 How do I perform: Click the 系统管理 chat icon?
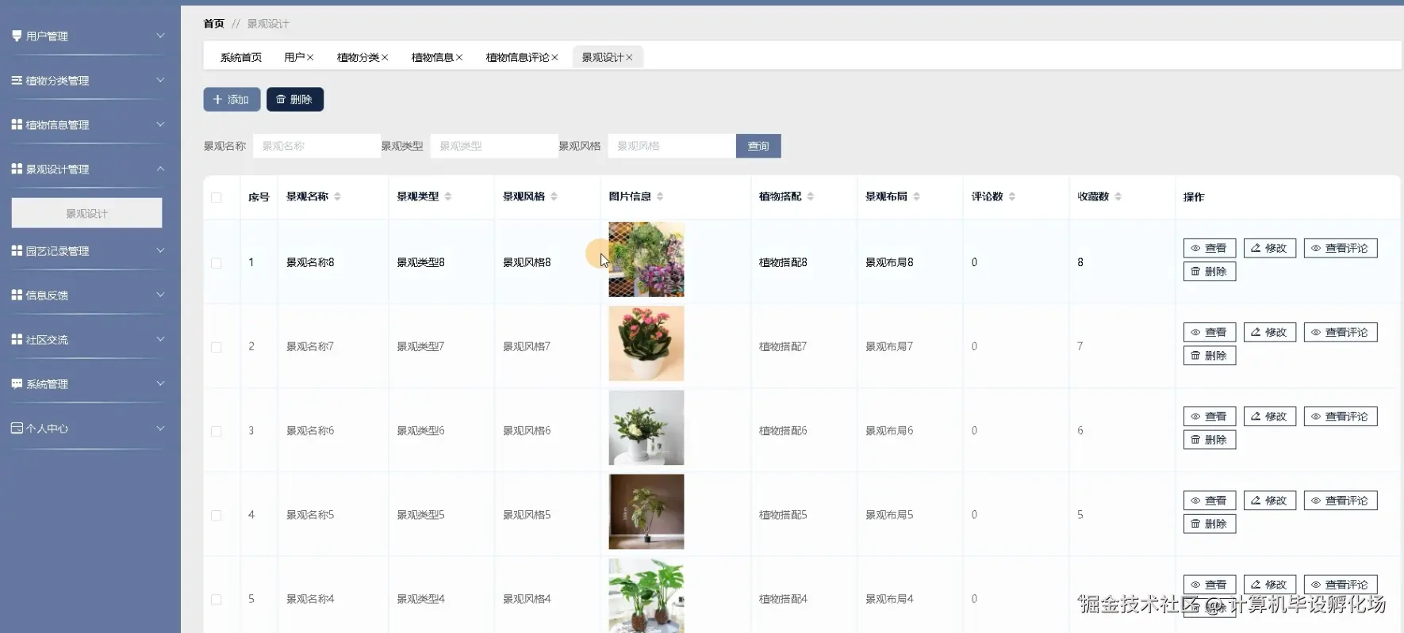17,383
